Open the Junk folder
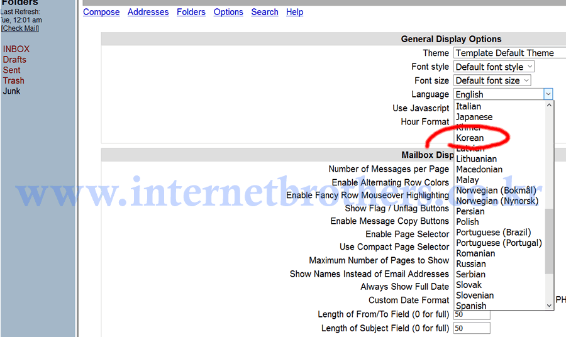Image resolution: width=566 pixels, height=337 pixels. pos(11,91)
